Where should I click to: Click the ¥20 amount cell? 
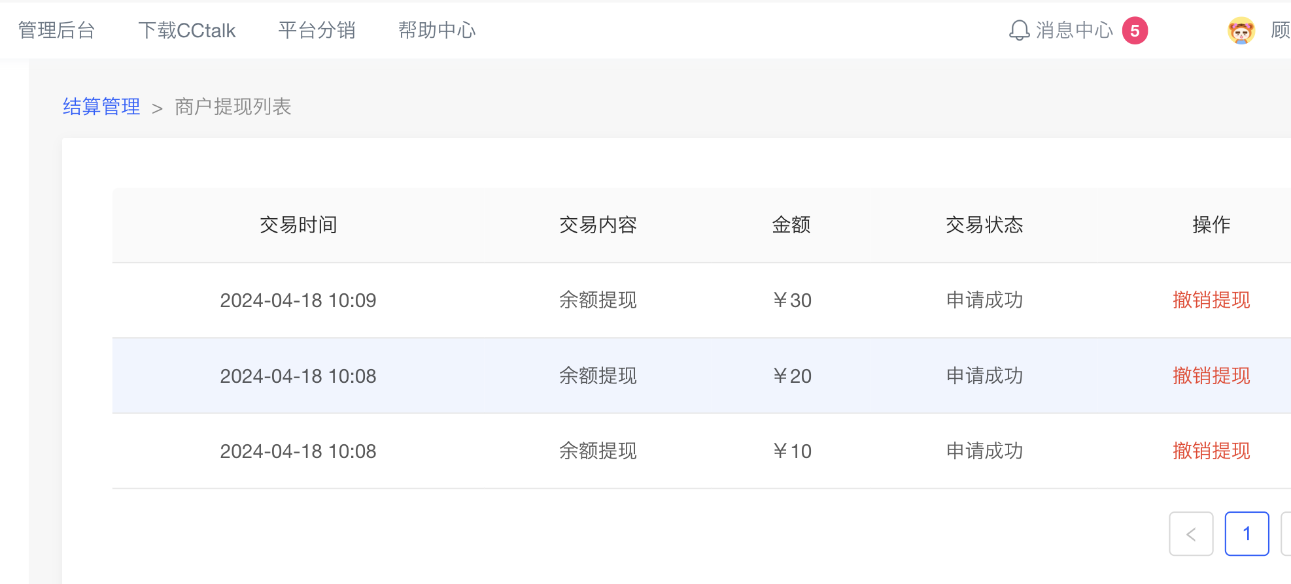tap(792, 376)
